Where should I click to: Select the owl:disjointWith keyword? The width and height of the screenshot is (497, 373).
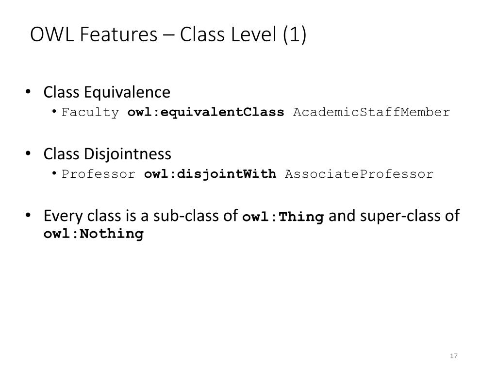coord(210,174)
